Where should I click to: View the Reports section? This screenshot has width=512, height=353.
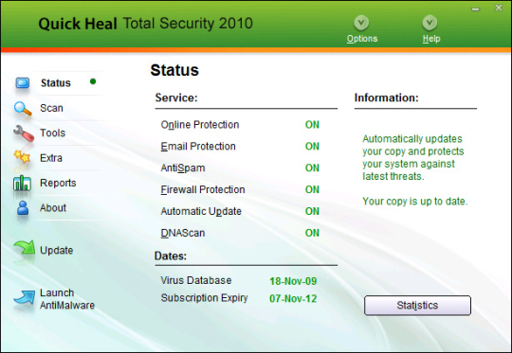point(58,183)
